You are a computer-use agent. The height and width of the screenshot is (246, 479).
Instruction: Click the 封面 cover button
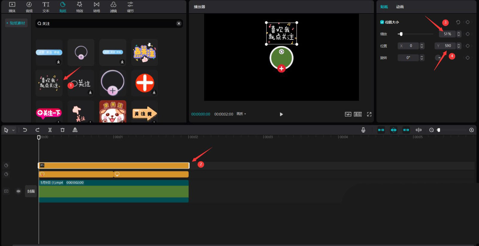(31, 191)
